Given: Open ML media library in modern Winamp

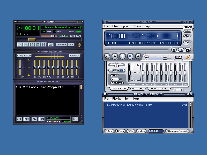Looking at the screenshot, I should pos(188,50).
